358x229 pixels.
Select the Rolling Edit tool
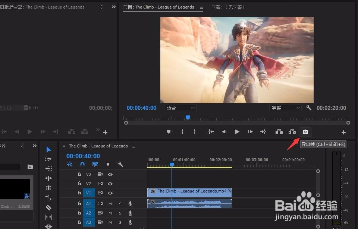click(48, 188)
